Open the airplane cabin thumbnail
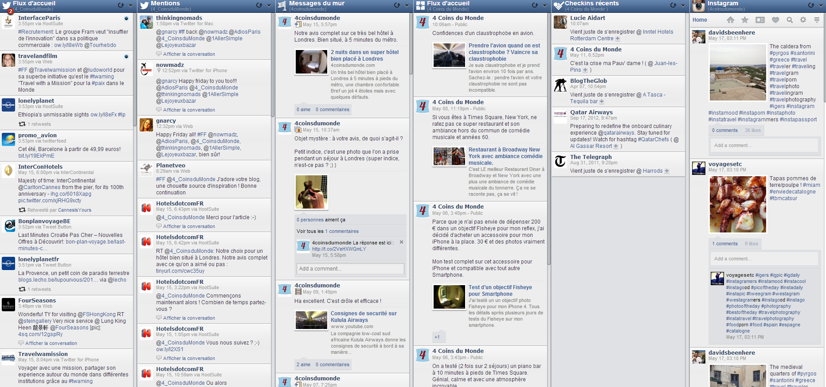Screen dimensions: 826x387 [x=449, y=55]
